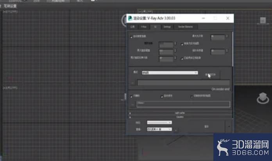Click the Save to file button beside mode
The height and width of the screenshot is (161, 272).
[210, 75]
